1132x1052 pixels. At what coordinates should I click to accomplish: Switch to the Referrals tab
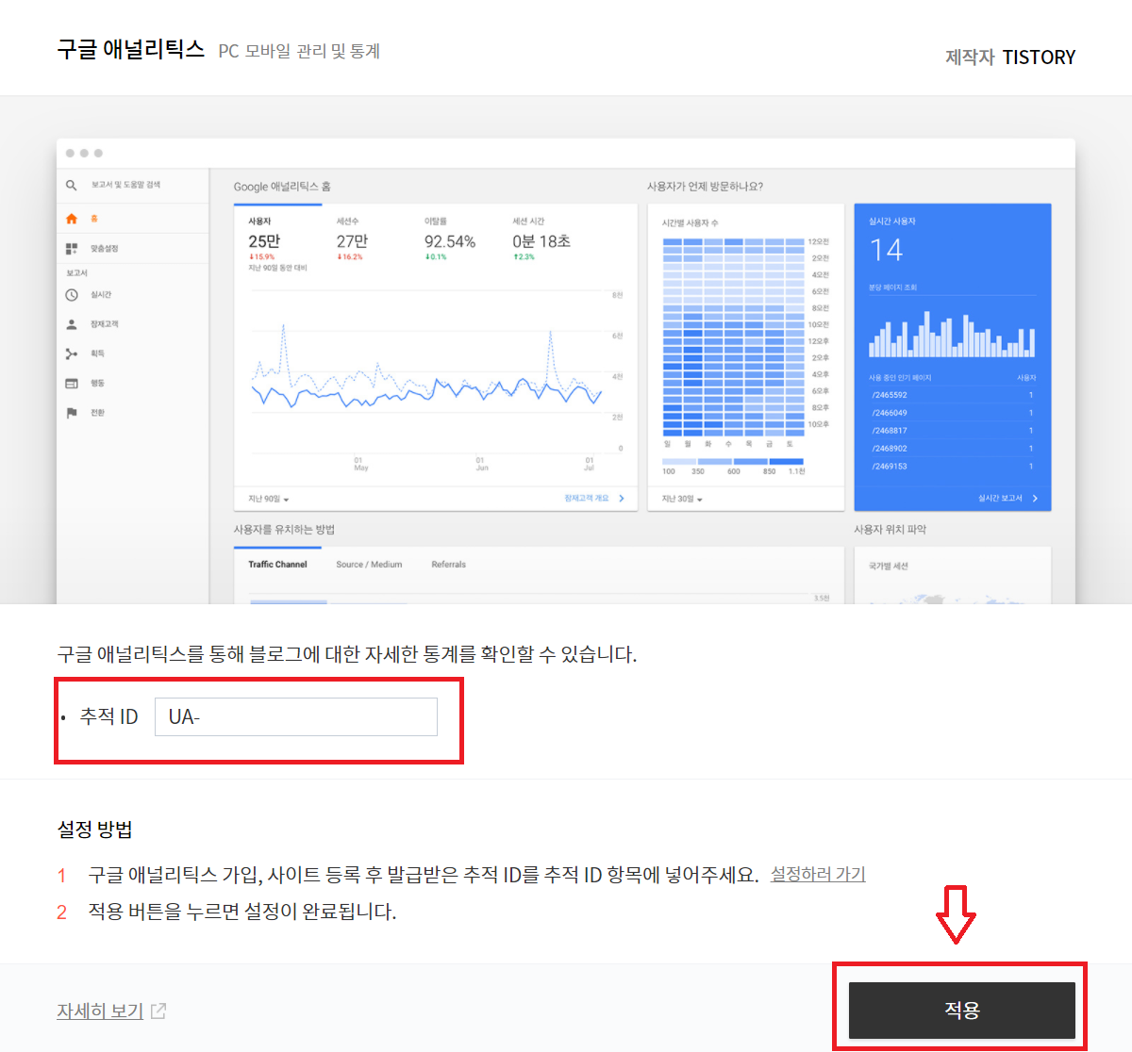[x=448, y=565]
